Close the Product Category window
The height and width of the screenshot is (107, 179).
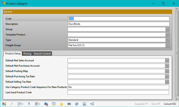173,3
